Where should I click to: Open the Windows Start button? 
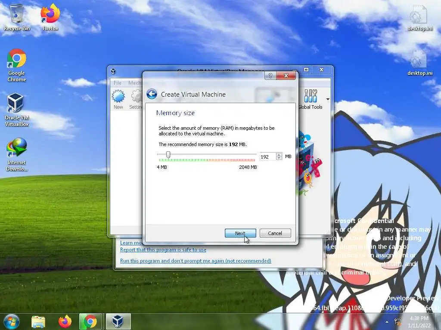click(x=12, y=321)
